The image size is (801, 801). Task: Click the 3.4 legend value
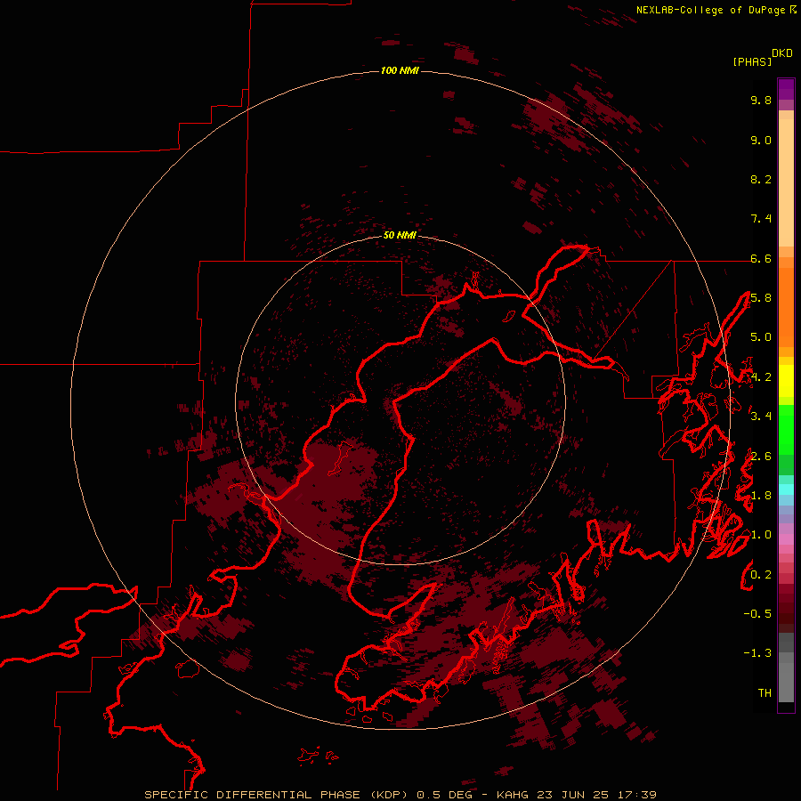761,417
